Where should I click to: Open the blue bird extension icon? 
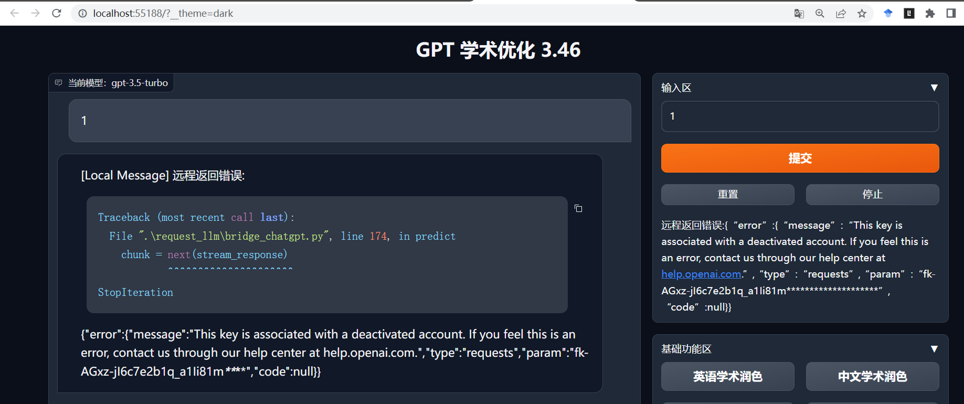(x=888, y=14)
